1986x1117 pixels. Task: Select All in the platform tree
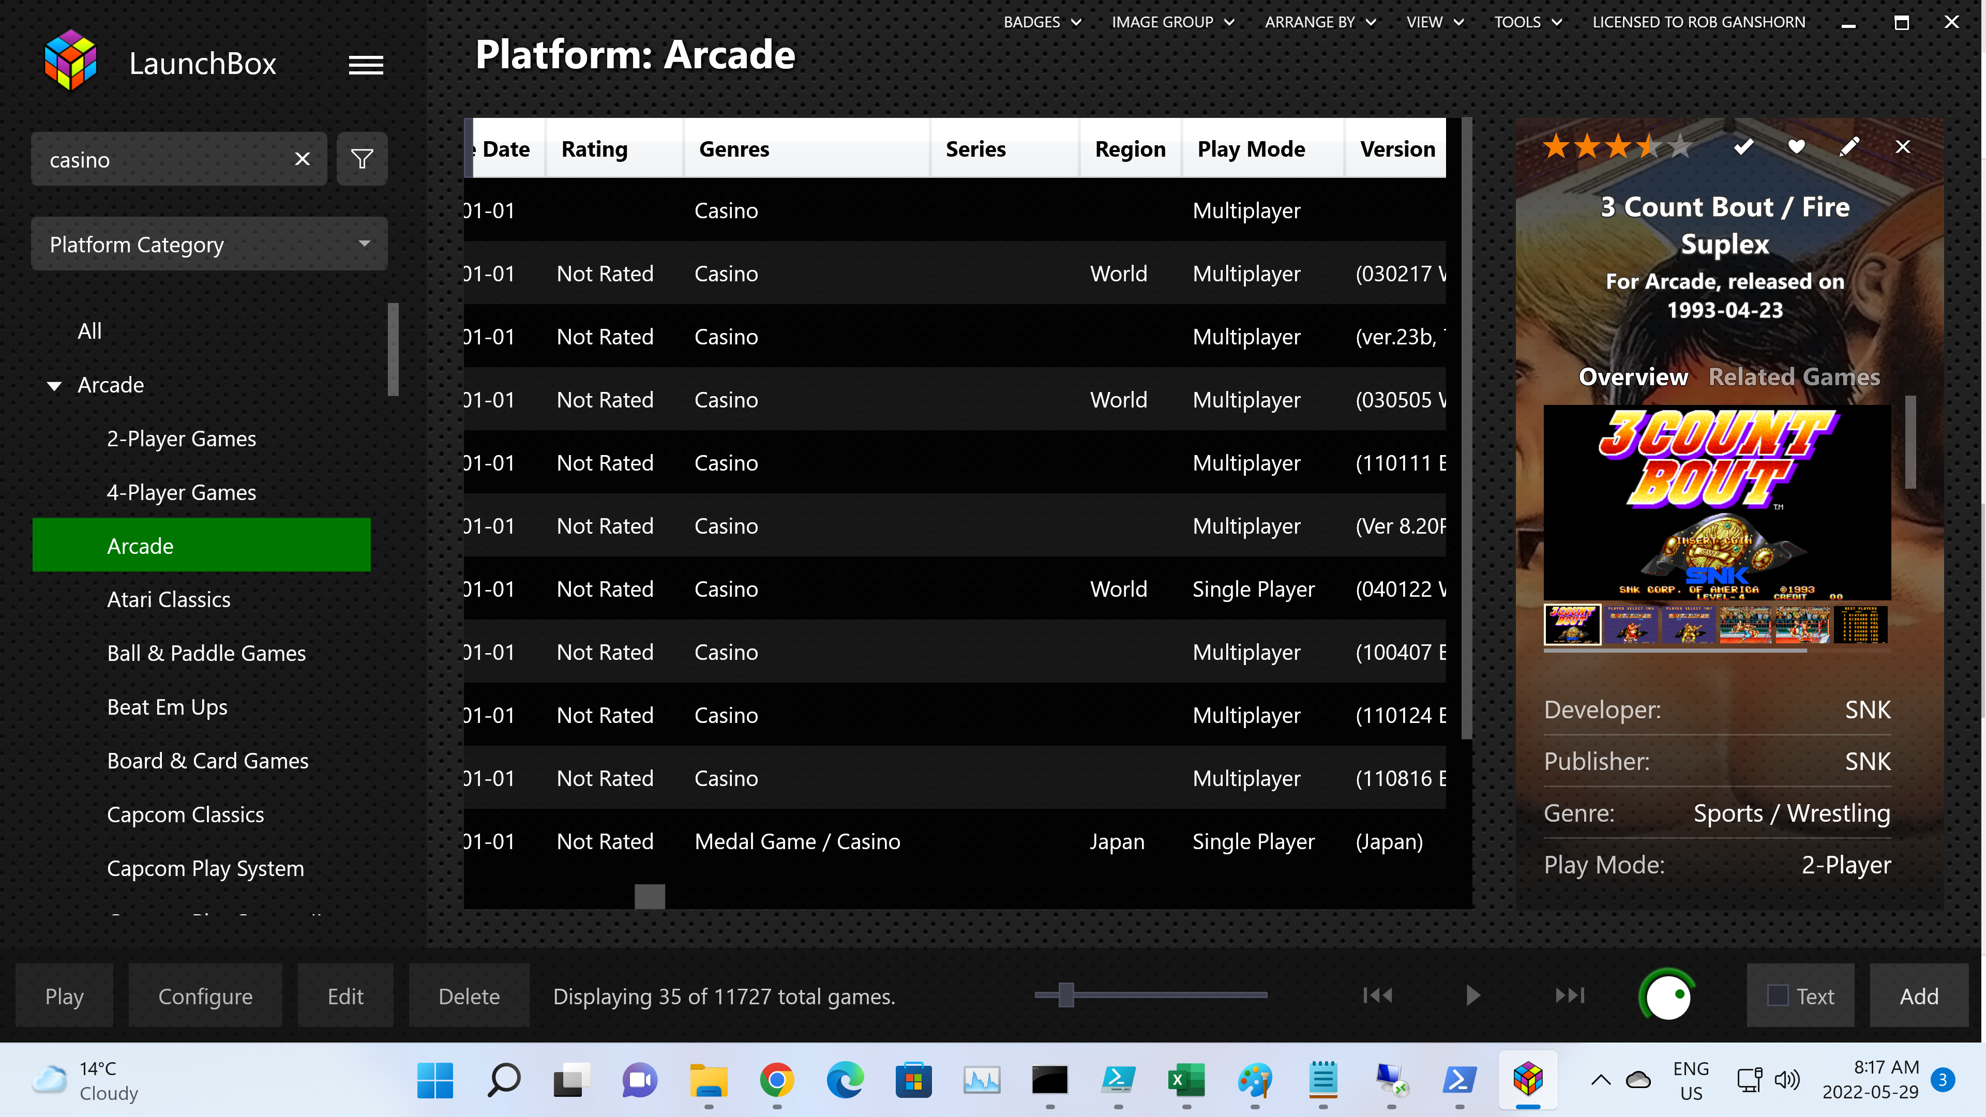[x=89, y=331]
